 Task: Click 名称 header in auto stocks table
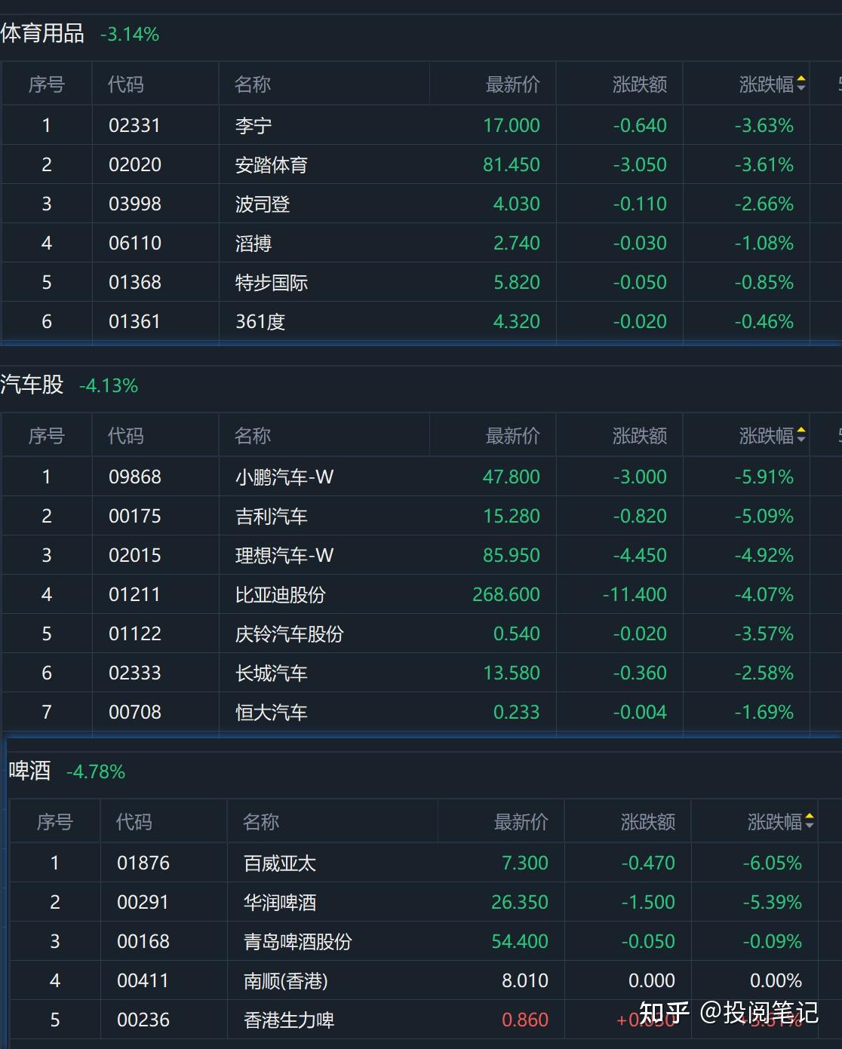click(252, 436)
